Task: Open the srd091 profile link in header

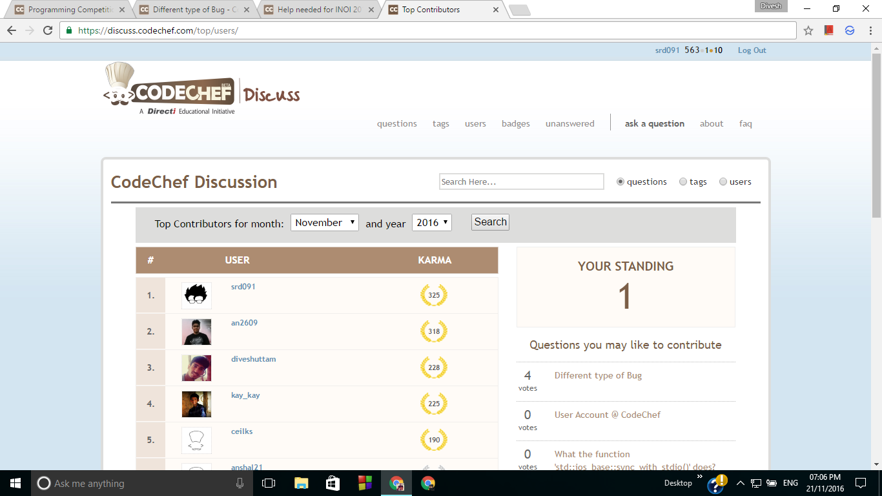Action: (x=668, y=50)
